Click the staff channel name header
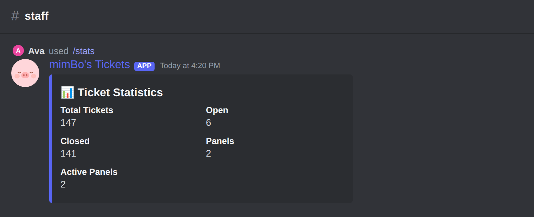 pyautogui.click(x=37, y=16)
